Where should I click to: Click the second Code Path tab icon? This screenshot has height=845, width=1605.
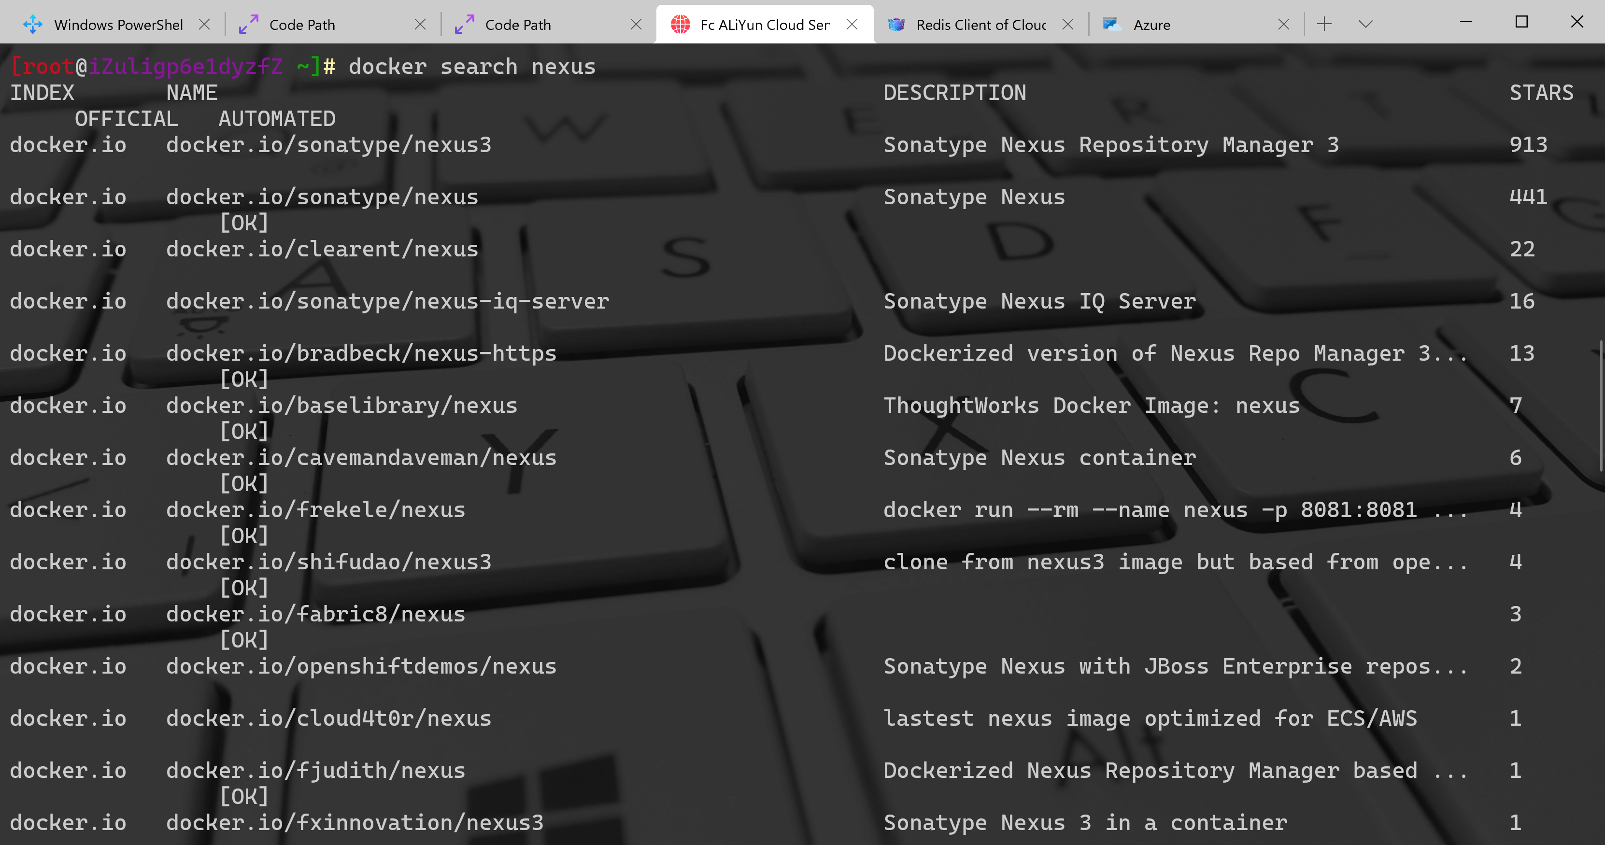[464, 24]
